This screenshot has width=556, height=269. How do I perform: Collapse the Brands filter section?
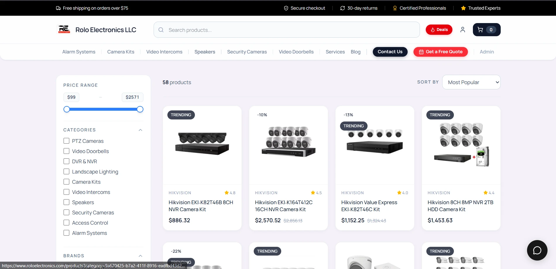140,256
